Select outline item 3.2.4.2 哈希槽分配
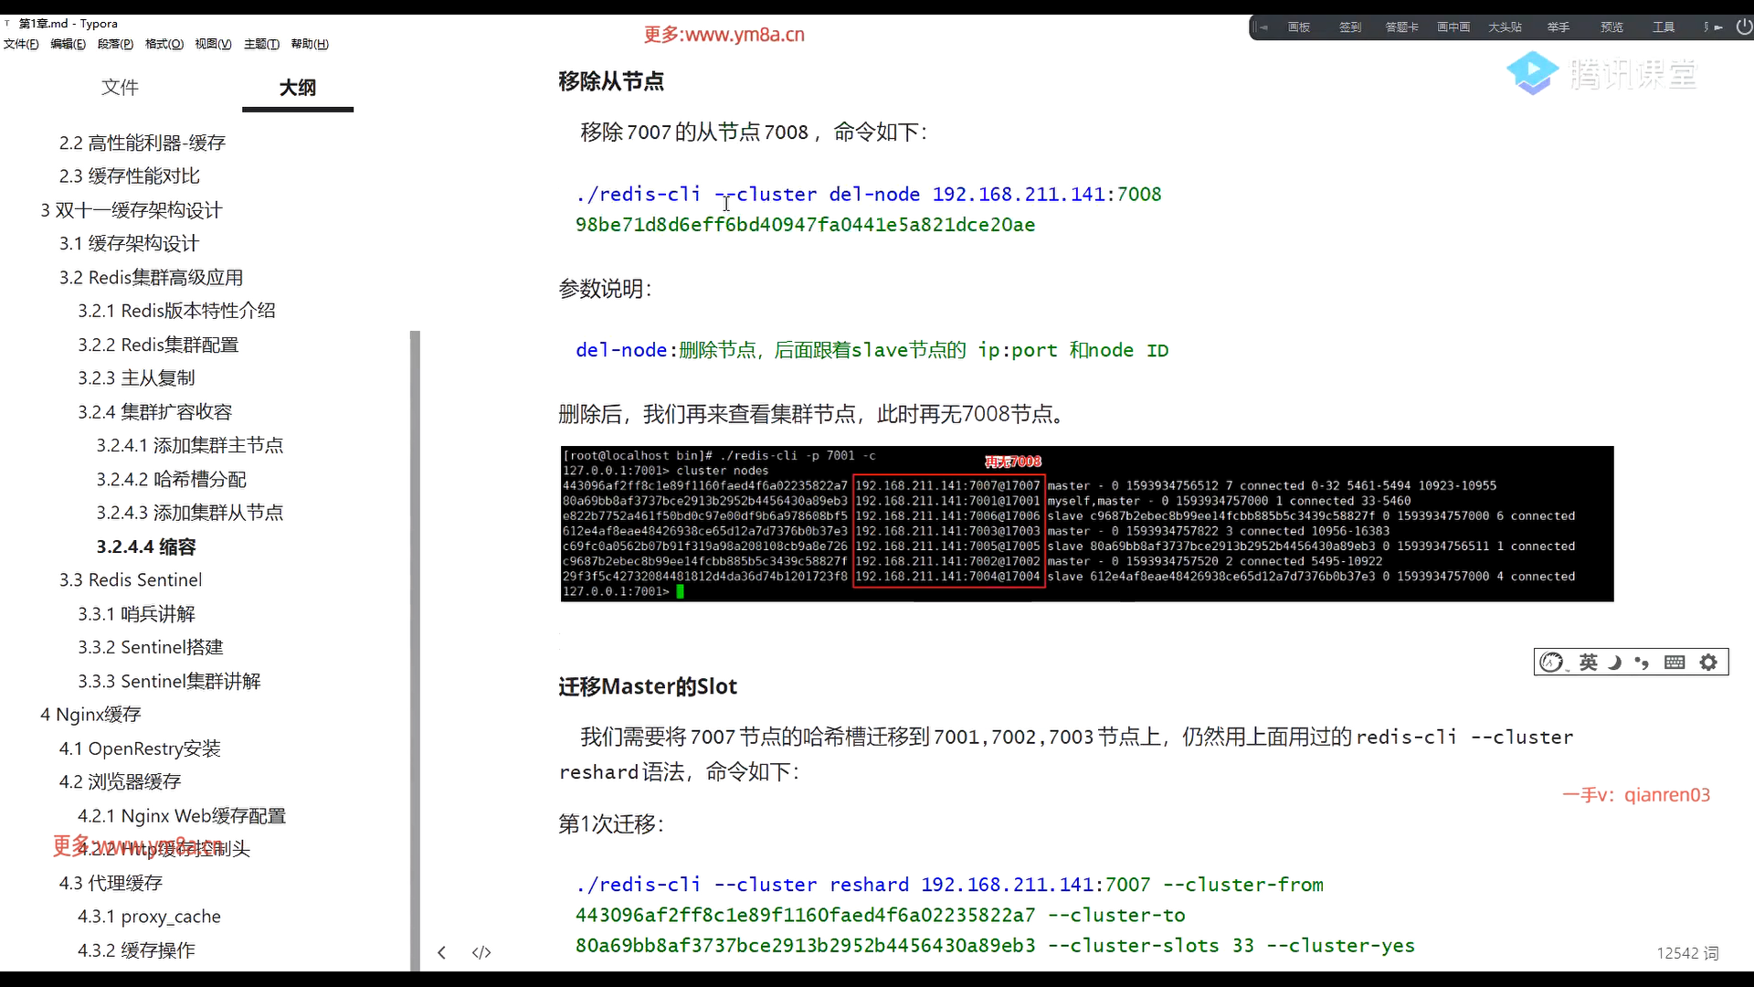1754x987 pixels. coord(171,480)
